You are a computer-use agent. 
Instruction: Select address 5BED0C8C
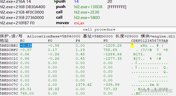pyautogui.click(x=9, y=89)
